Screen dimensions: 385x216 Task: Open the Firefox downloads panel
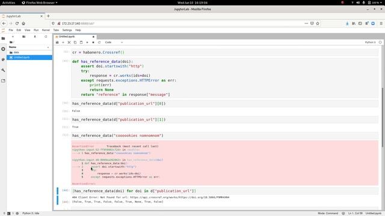tap(347, 23)
